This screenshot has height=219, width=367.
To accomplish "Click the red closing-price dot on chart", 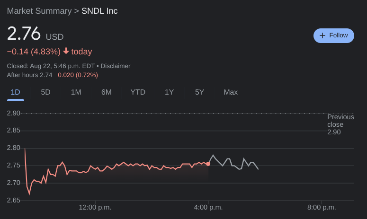I will [x=208, y=164].
